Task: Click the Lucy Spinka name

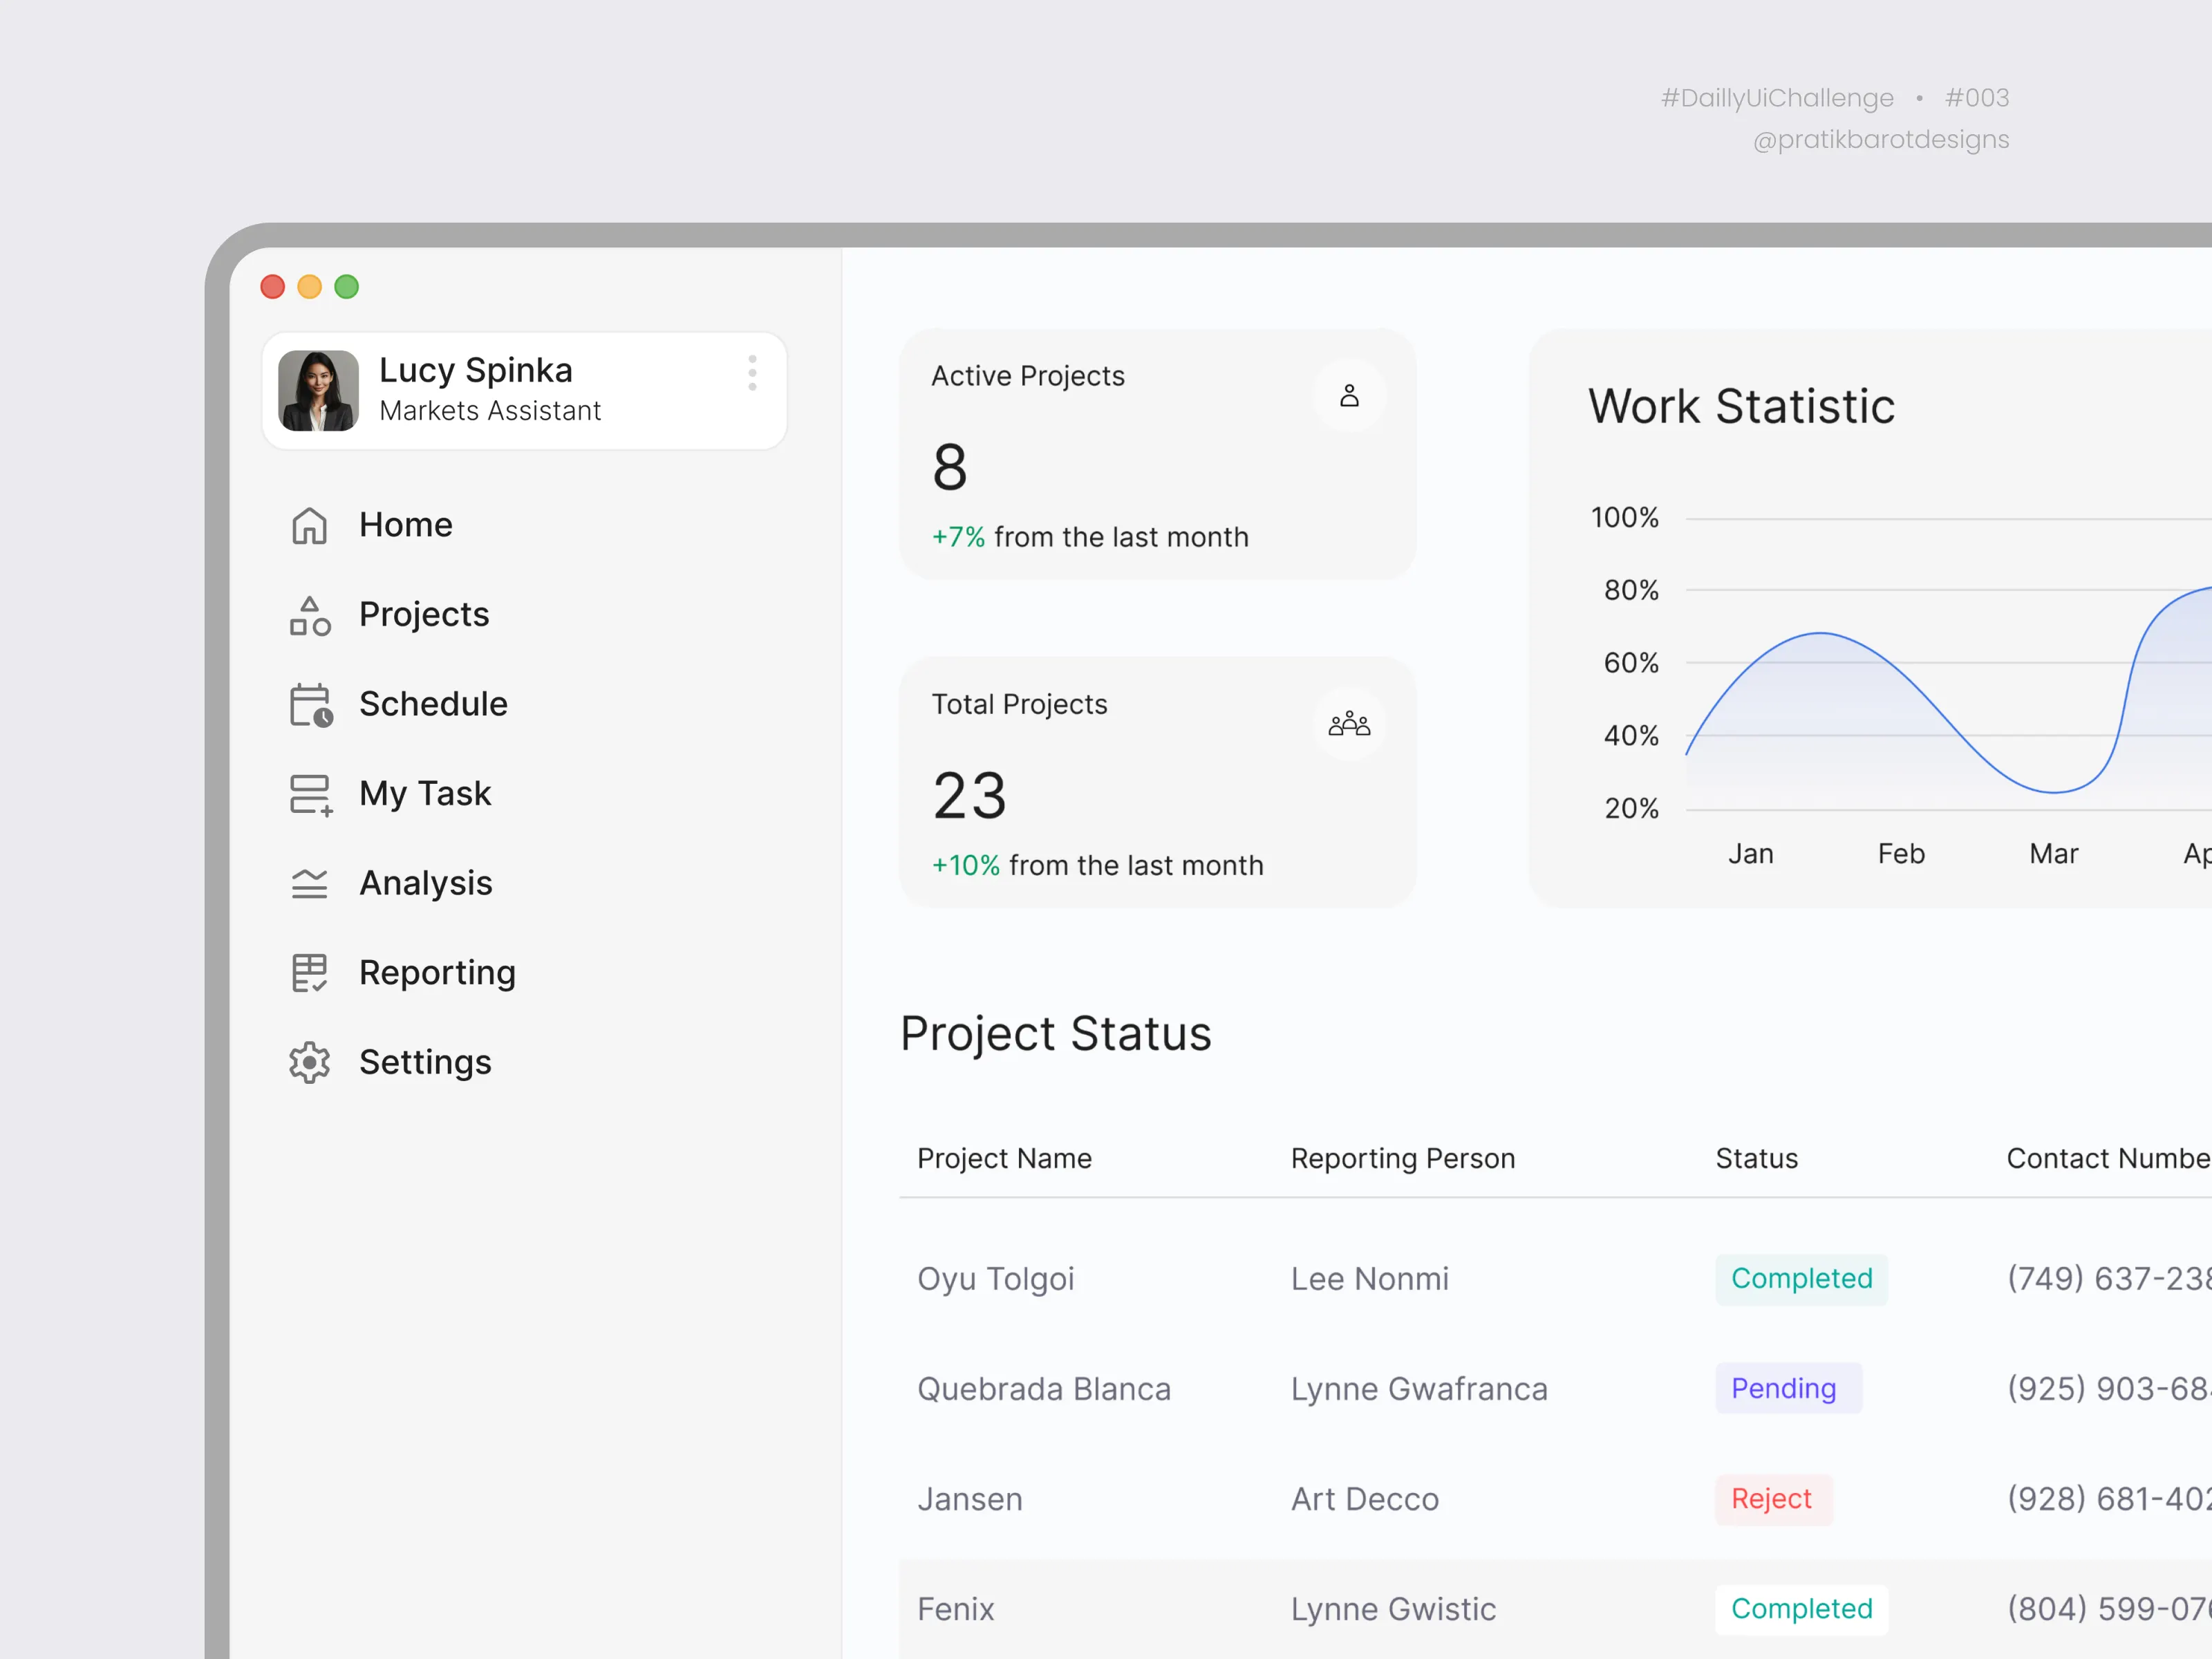Action: click(476, 370)
